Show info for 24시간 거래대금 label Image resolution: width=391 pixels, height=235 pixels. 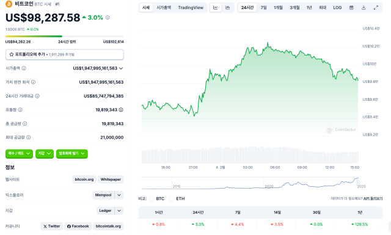(37, 96)
